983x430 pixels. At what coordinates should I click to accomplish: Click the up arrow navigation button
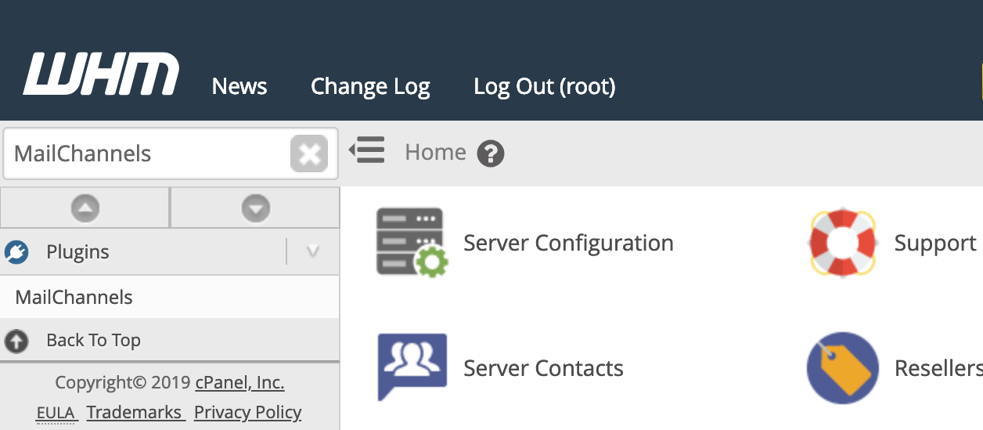85,208
